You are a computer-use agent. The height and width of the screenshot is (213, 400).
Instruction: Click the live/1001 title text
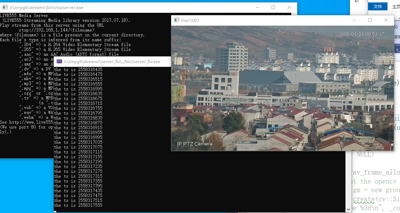tap(190, 20)
